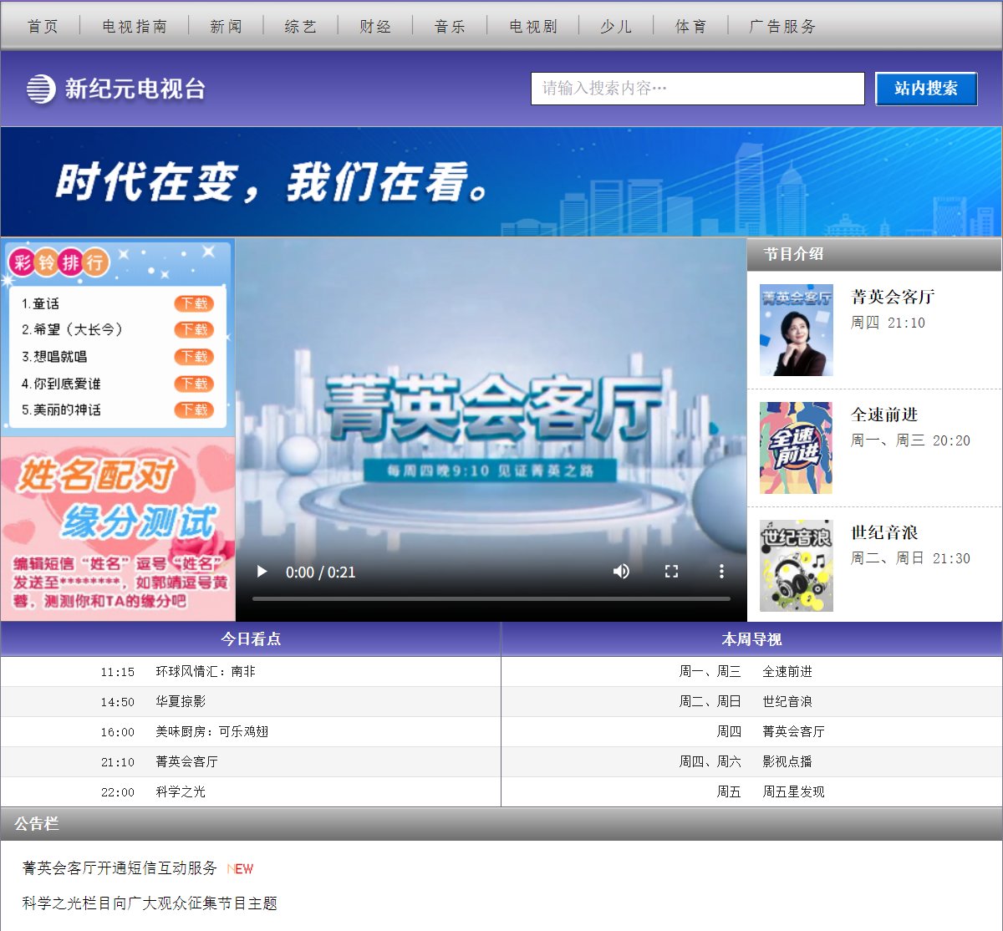
Task: Go to 电视指南 in the top menu
Action: pos(135,27)
